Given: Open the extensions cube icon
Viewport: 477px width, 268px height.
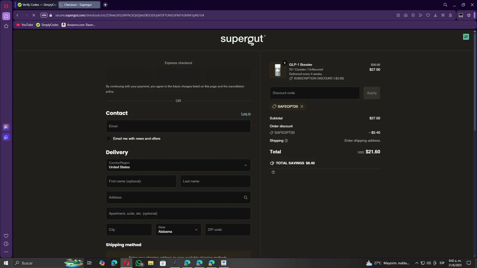Looking at the screenshot, I should pyautogui.click(x=469, y=15).
